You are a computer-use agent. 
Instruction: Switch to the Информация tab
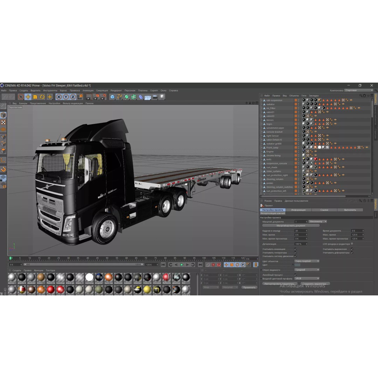(298, 210)
